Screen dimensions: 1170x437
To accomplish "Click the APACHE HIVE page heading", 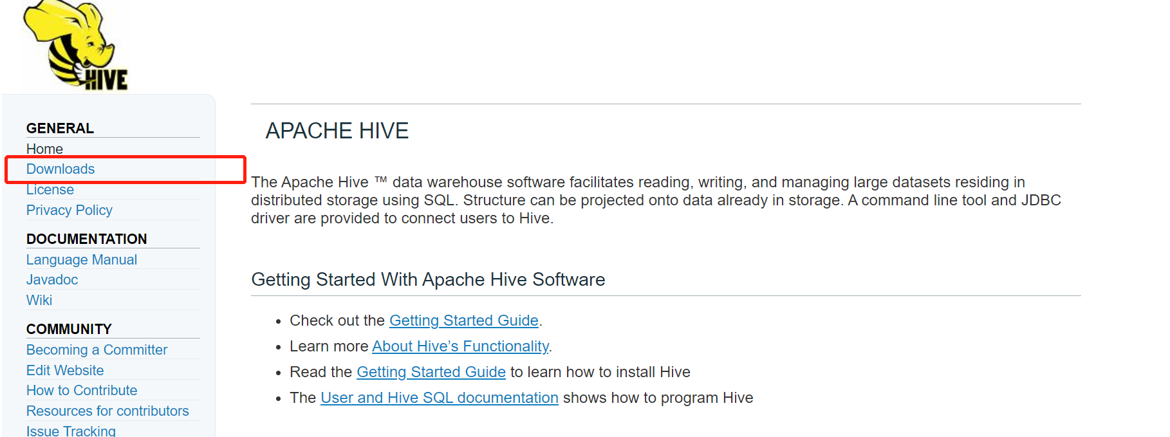I will pos(337,131).
